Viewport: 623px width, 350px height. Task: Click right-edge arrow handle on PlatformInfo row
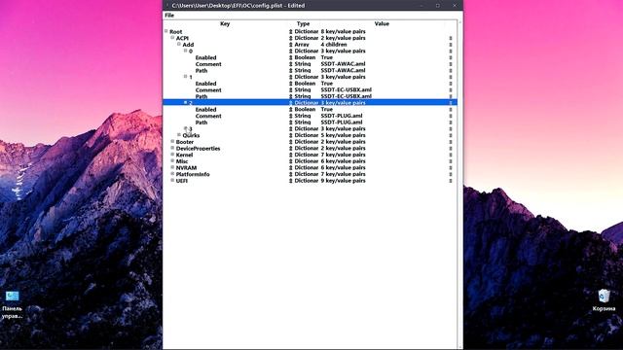coord(451,174)
